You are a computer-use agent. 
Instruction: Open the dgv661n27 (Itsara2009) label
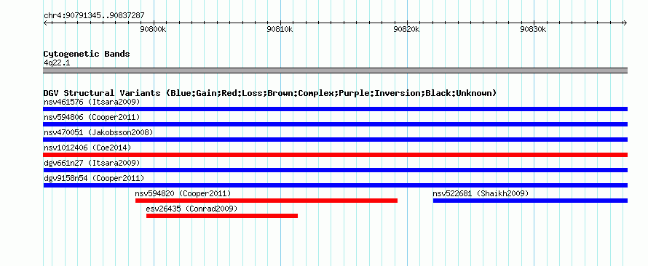point(92,163)
